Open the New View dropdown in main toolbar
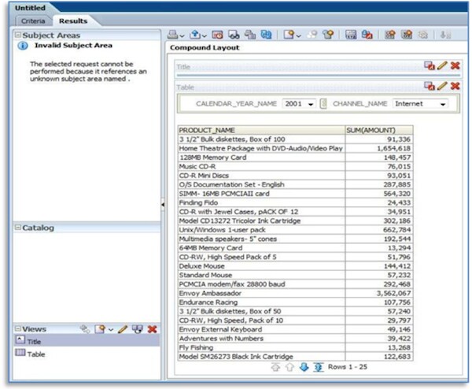Image resolution: width=472 pixels, height=389 pixels. point(292,35)
